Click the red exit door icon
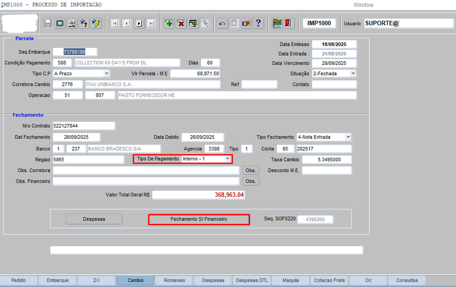This screenshot has height=287, width=456. [x=289, y=23]
